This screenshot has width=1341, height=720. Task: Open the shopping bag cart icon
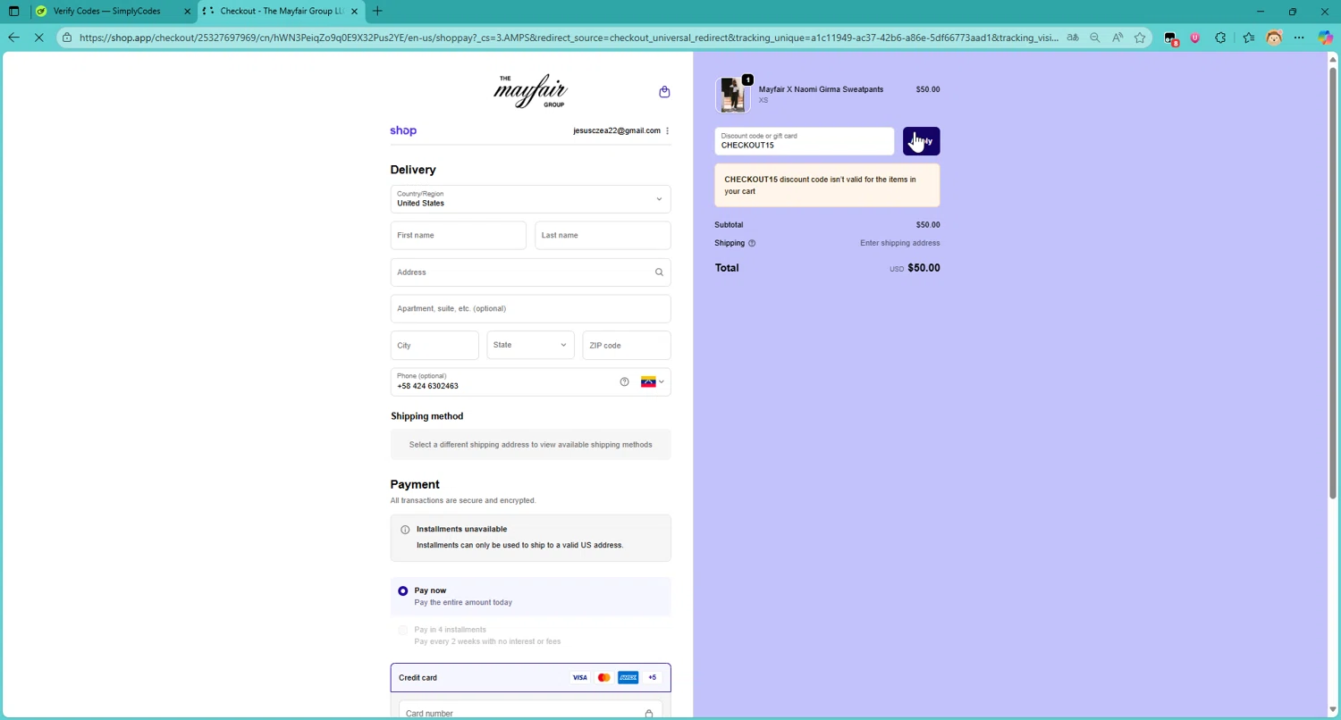click(x=664, y=92)
